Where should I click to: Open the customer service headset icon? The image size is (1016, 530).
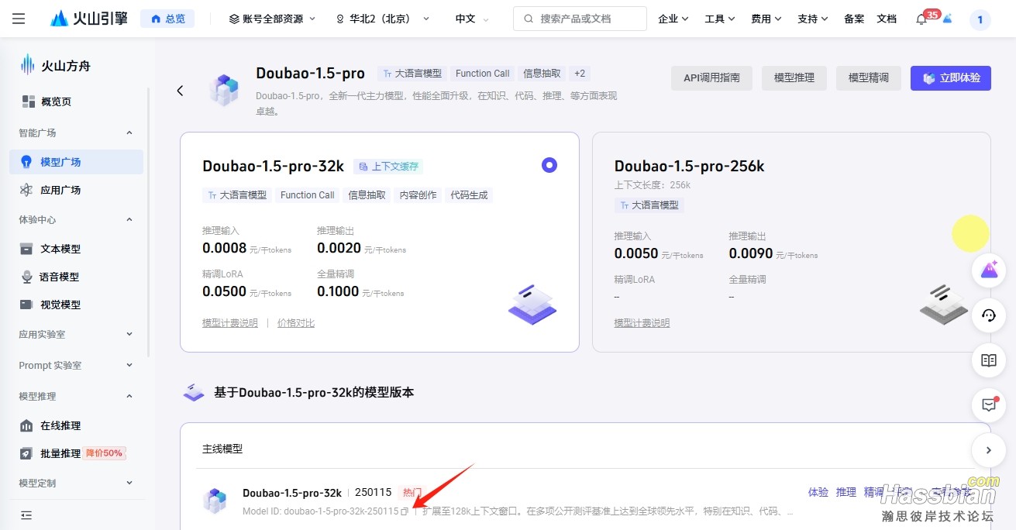(989, 315)
